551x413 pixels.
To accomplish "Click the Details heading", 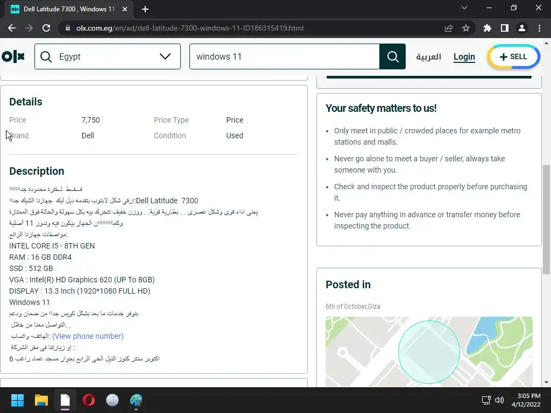I will 26,102.
